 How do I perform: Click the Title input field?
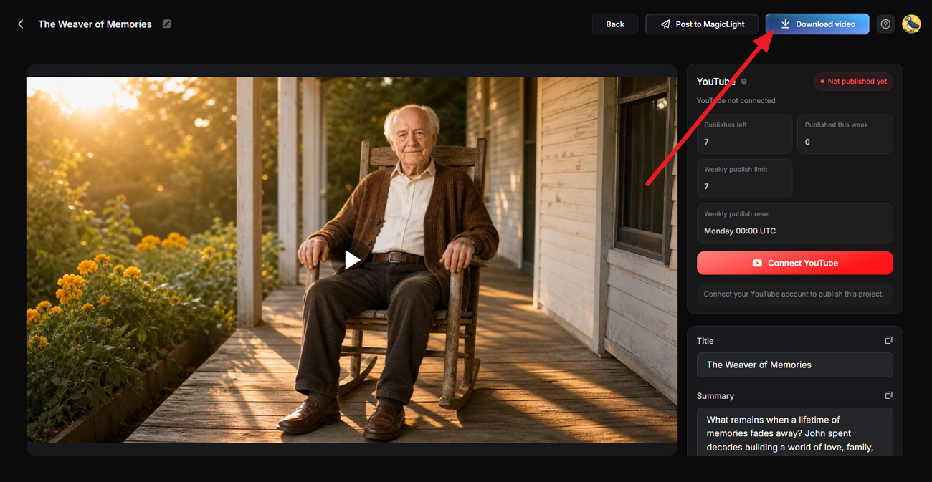coord(795,365)
